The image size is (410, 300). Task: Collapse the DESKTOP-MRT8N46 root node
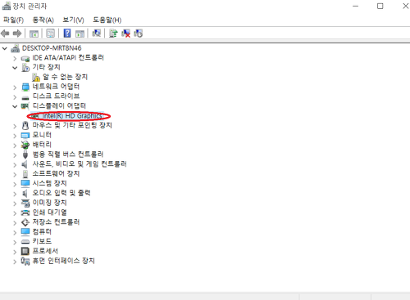click(5, 48)
